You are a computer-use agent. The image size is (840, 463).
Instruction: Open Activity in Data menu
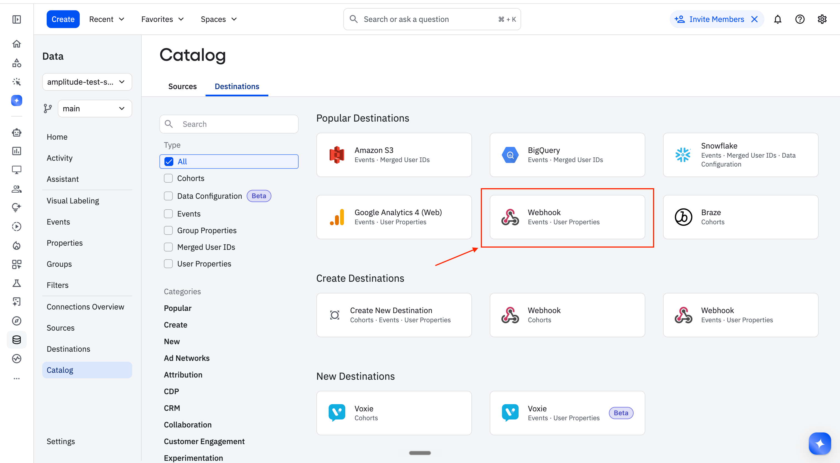pyautogui.click(x=60, y=158)
